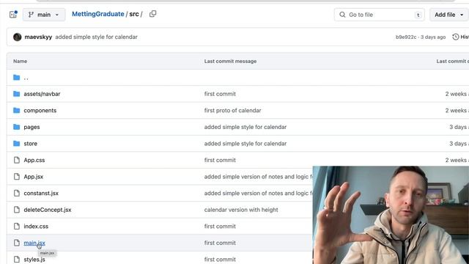Click the branch icon on the main button
The image size is (469, 264).
31,15
